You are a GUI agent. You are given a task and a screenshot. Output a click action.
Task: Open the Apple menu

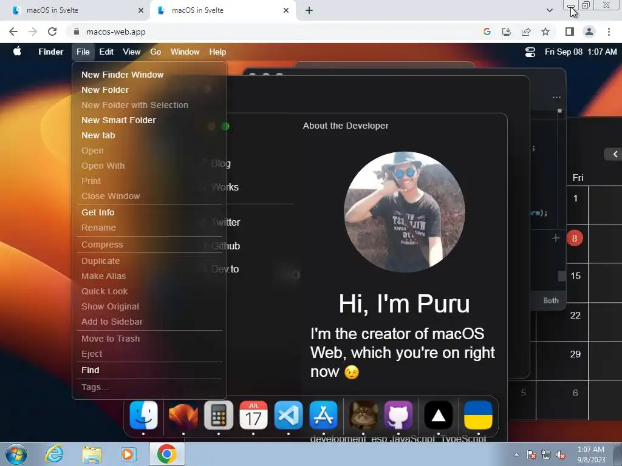[x=17, y=52]
